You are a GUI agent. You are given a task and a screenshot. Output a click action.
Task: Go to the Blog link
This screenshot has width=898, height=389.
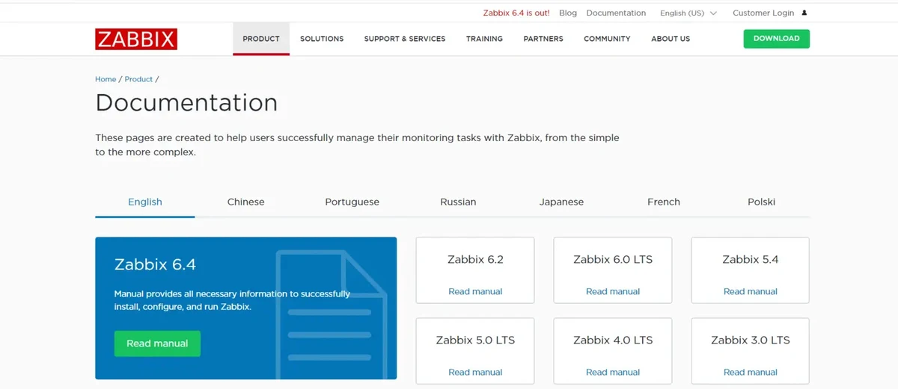click(x=568, y=13)
